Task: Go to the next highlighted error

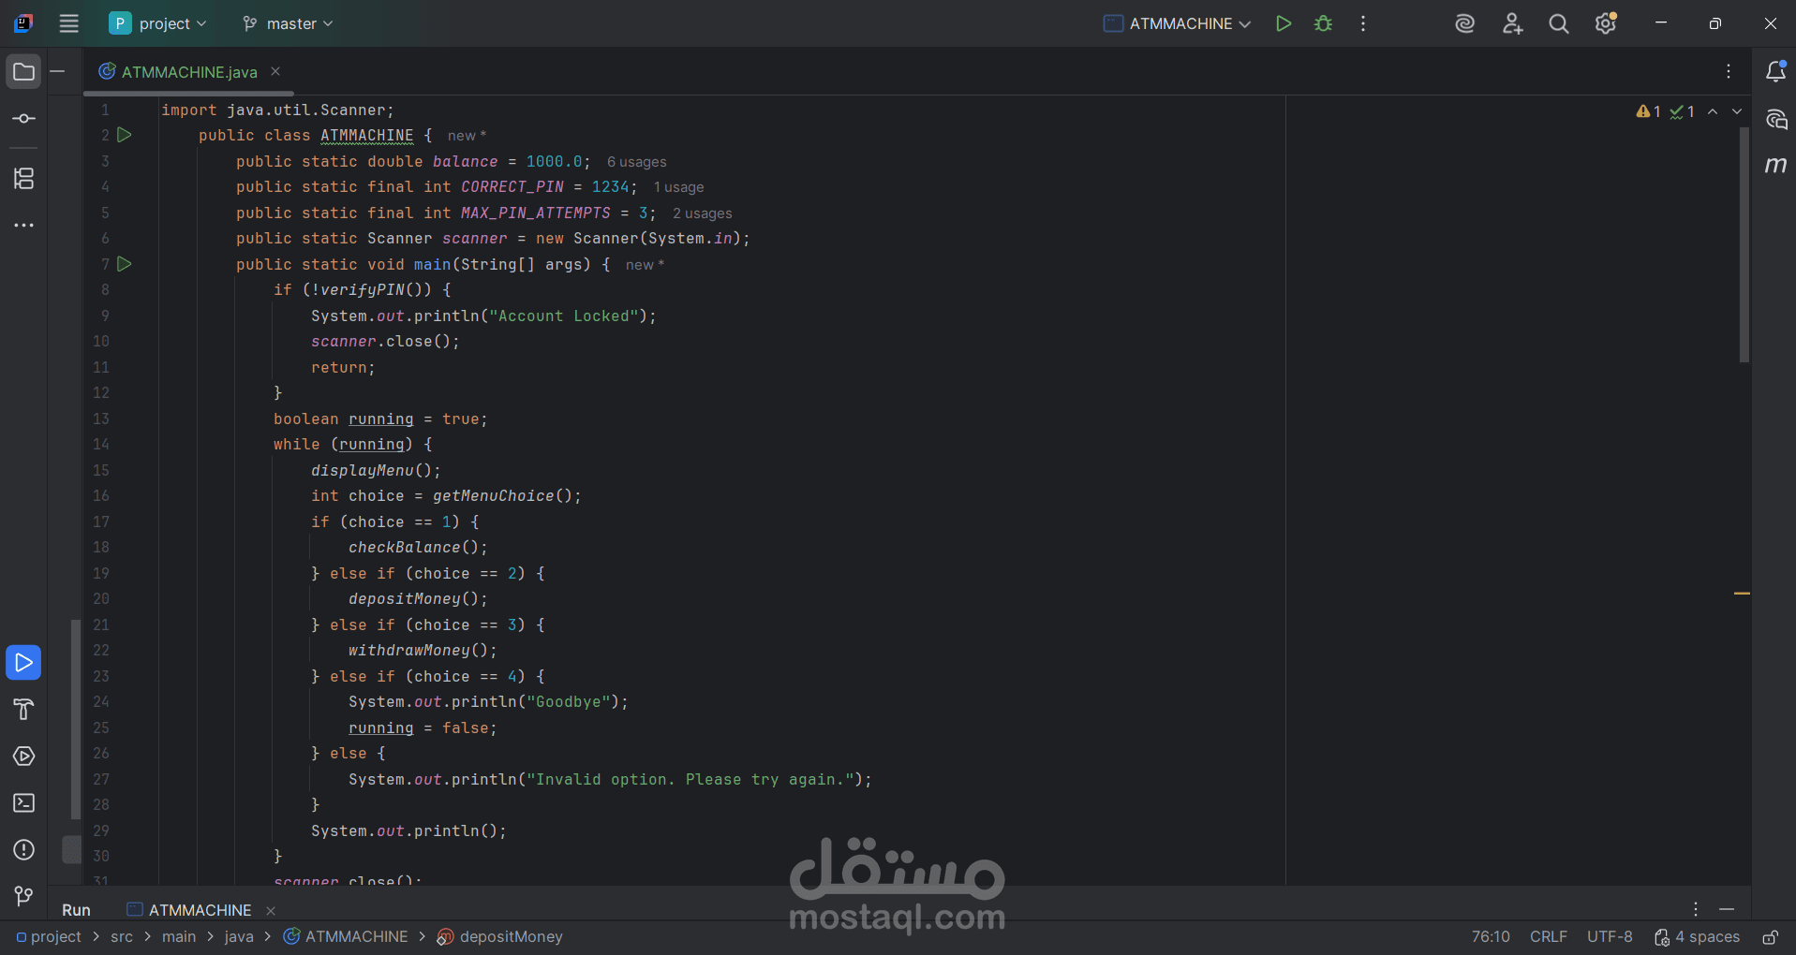Action: click(1737, 111)
